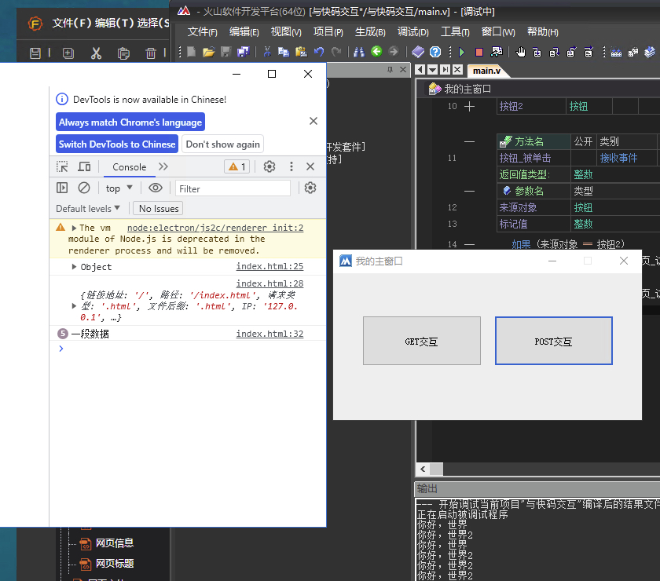
Task: Click the 1 warning counter badge
Action: click(237, 166)
